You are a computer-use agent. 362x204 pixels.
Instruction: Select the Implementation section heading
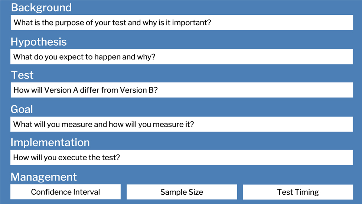50,142
